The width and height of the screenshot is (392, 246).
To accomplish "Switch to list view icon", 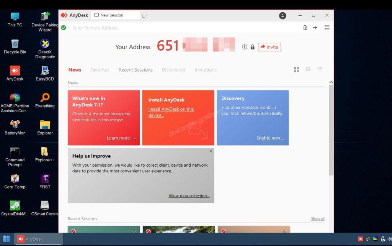I will (320, 69).
